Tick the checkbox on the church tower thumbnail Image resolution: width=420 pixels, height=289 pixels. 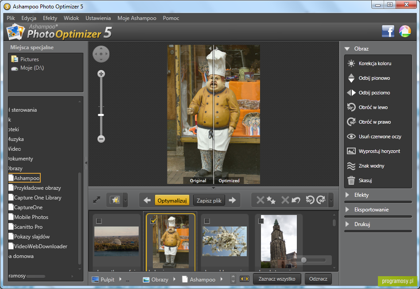tap(261, 221)
